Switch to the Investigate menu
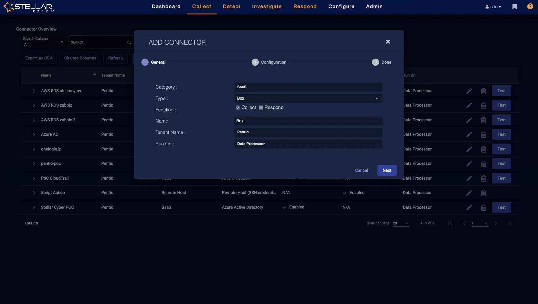 point(267,7)
